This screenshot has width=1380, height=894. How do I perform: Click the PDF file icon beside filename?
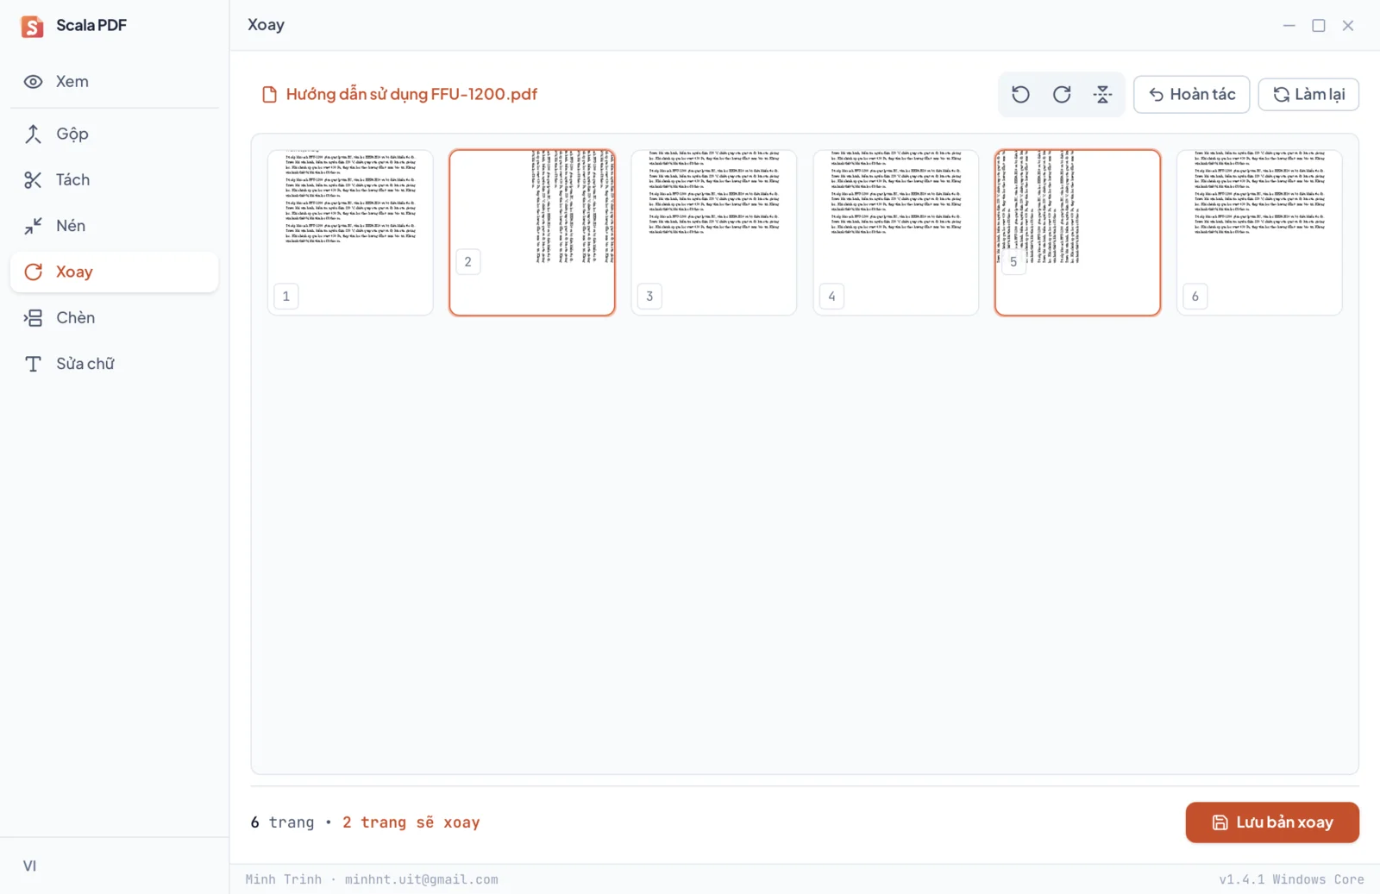[269, 94]
